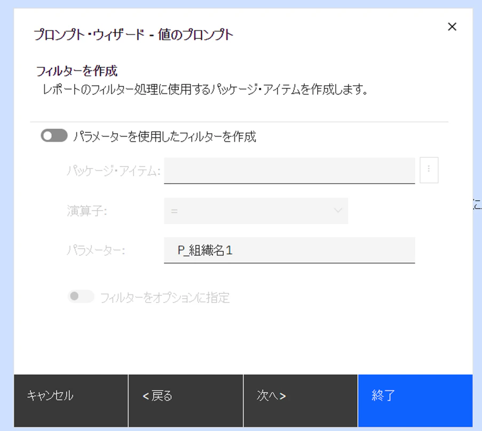Viewport: 482px width, 431px height.
Task: Enable パラメーターを使用したフィルターを作成 toggle switch
Action: [54, 135]
